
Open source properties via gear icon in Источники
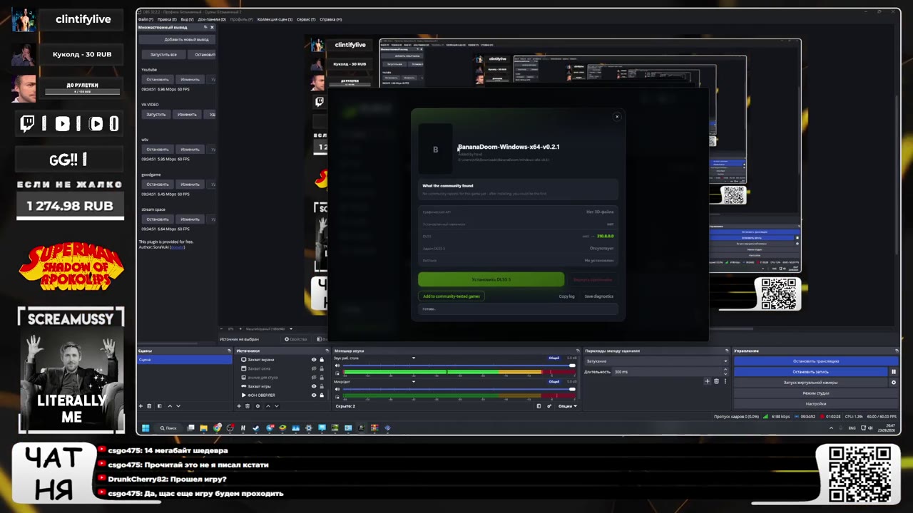(257, 406)
